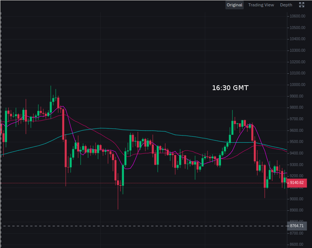Click the 9140.62 current price label
The width and height of the screenshot is (312, 248).
pyautogui.click(x=297, y=183)
